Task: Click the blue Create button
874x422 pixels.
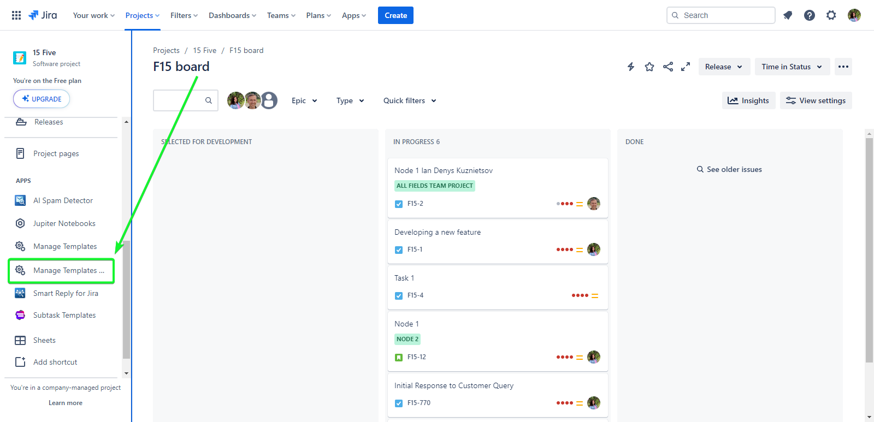Action: point(395,15)
